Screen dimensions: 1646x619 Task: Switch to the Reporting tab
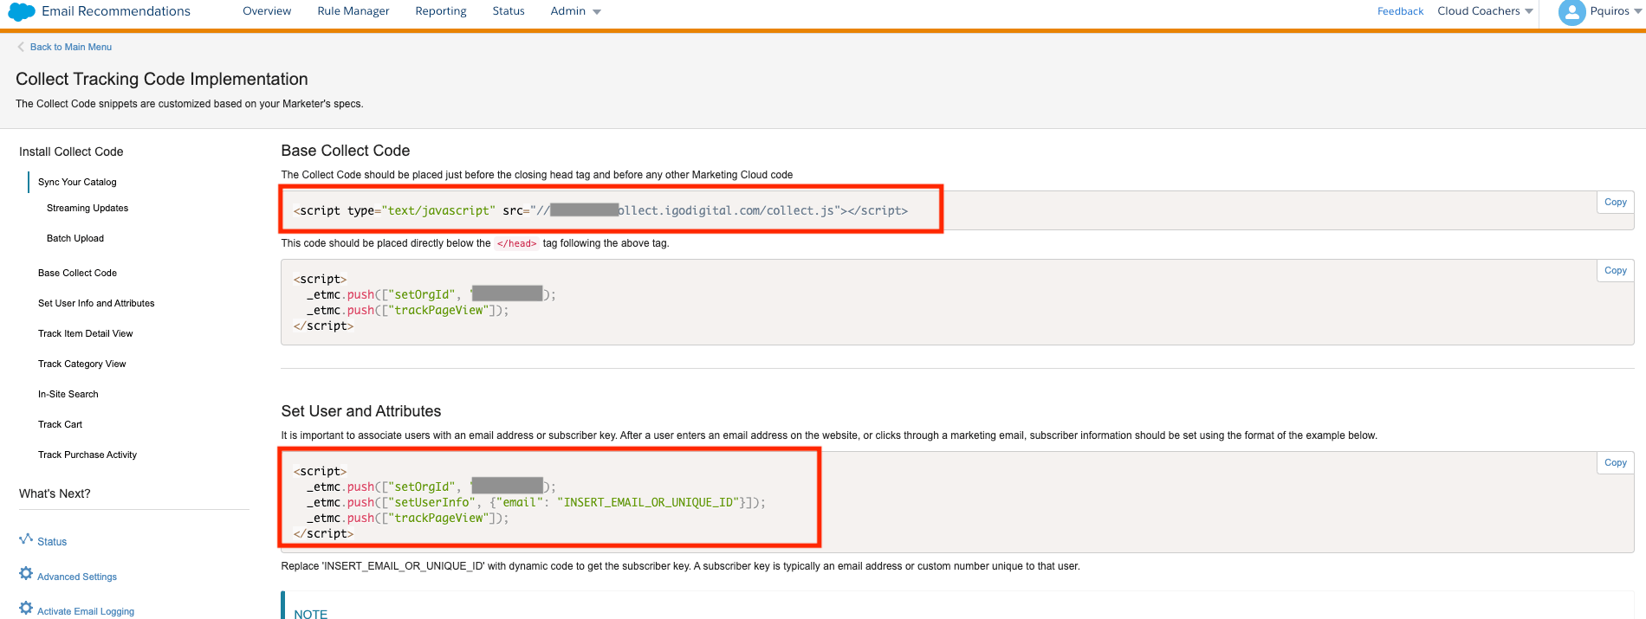[x=441, y=11]
